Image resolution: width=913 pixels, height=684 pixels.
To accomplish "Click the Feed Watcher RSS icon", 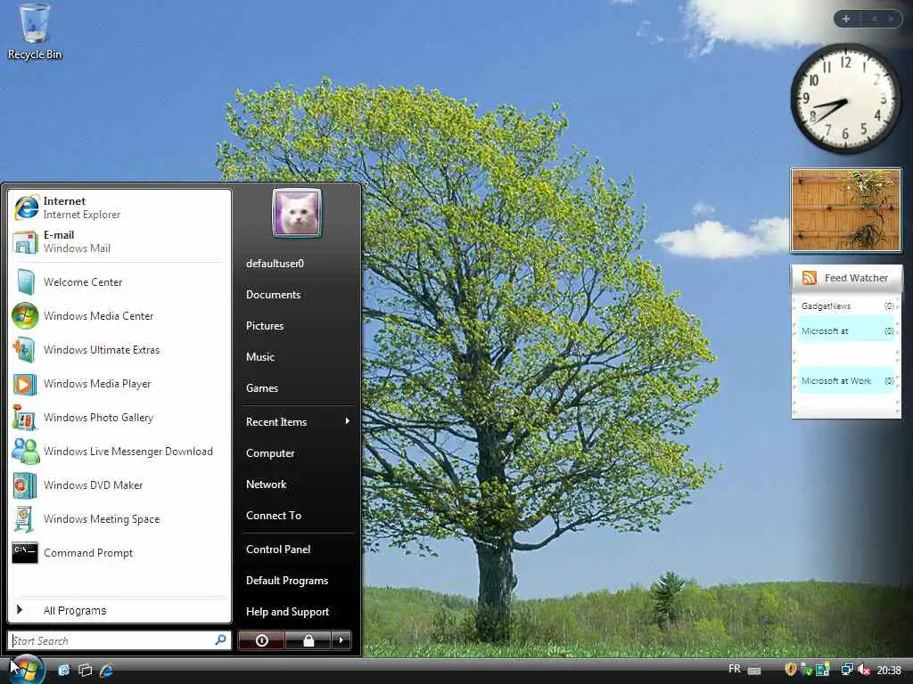I will click(x=810, y=278).
